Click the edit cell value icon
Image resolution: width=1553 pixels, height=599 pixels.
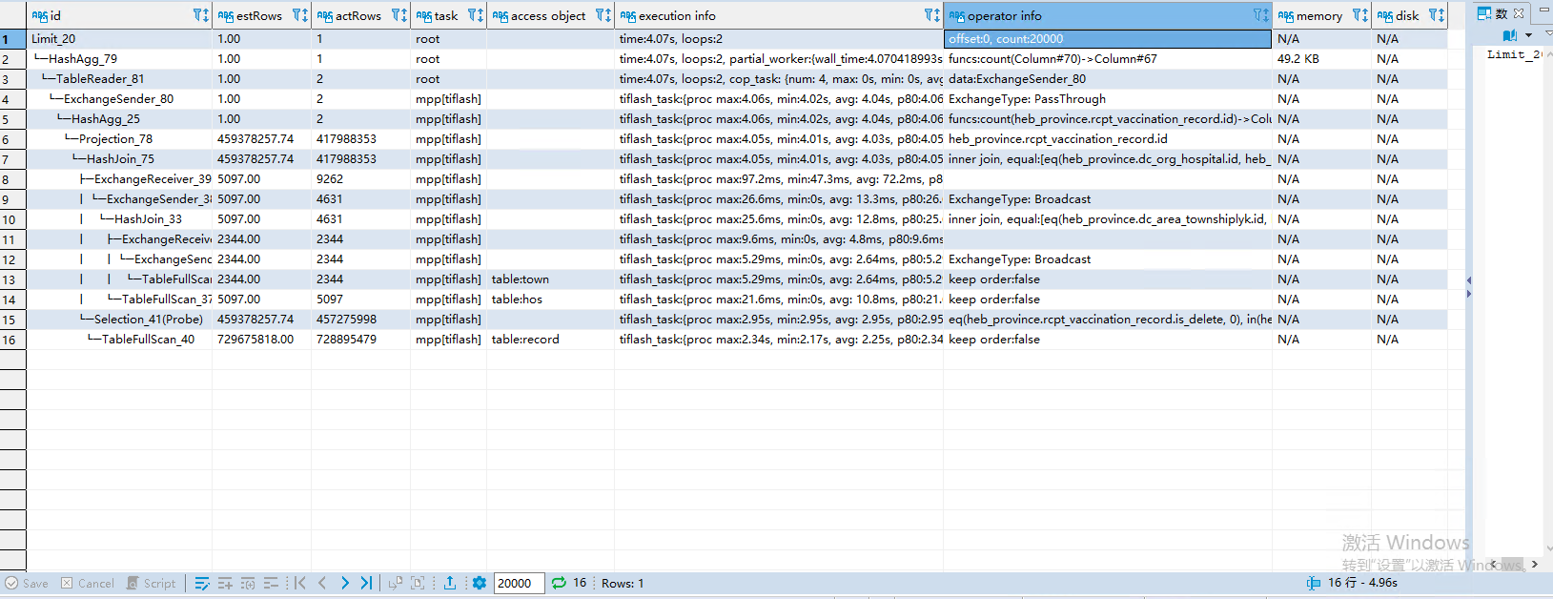point(202,583)
